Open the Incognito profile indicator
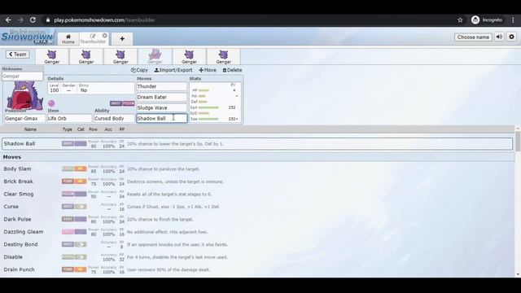Image resolution: width=521 pixels, height=293 pixels. click(x=487, y=20)
